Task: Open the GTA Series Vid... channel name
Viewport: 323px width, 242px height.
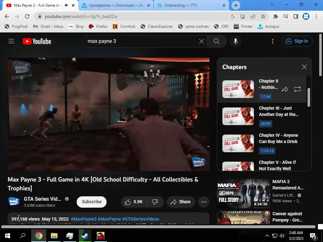Action: pos(43,199)
